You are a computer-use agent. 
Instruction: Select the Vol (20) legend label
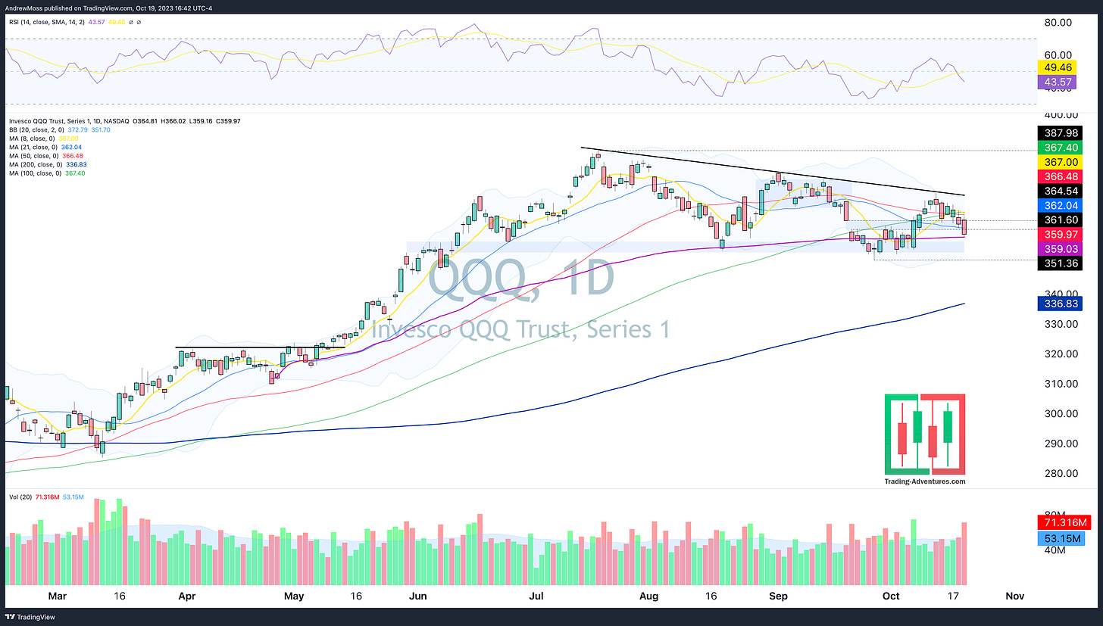19,497
